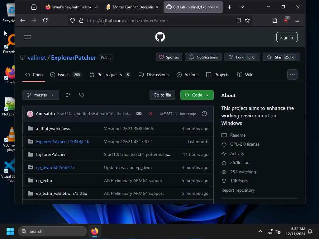This screenshot has width=319, height=239.
Task: Show failed checks red X status
Action: point(150,114)
